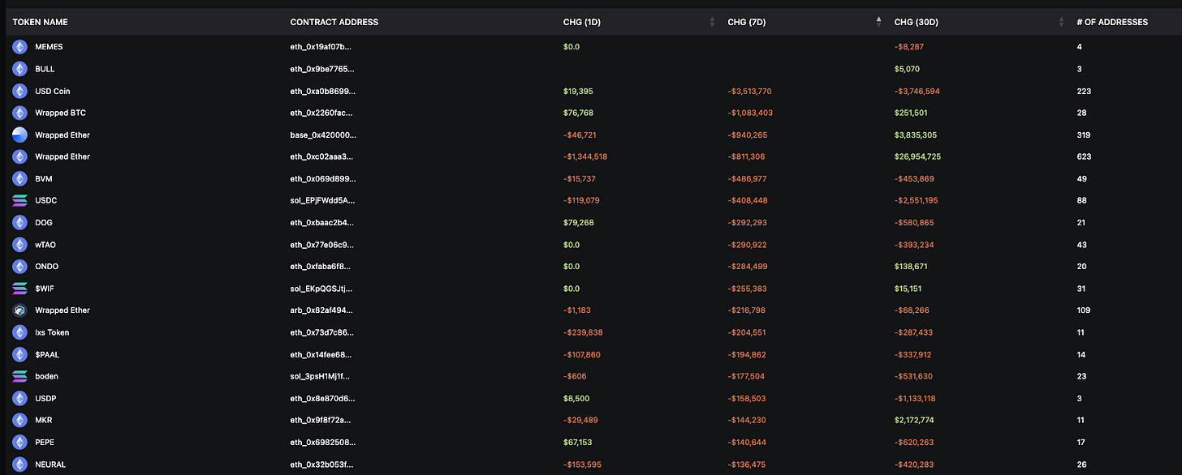Click the Ixs Token icon
1182x475 pixels.
19,332
